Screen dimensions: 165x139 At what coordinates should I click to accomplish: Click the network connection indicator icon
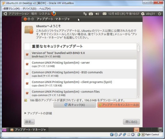tap(85, 14)
